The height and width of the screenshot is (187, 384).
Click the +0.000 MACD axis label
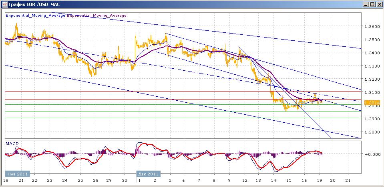372,154
